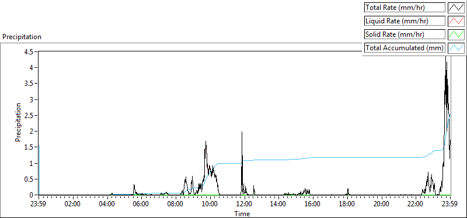Click the 'Time' x-axis label
Viewport: 467px width, 218px height.
pos(242,214)
